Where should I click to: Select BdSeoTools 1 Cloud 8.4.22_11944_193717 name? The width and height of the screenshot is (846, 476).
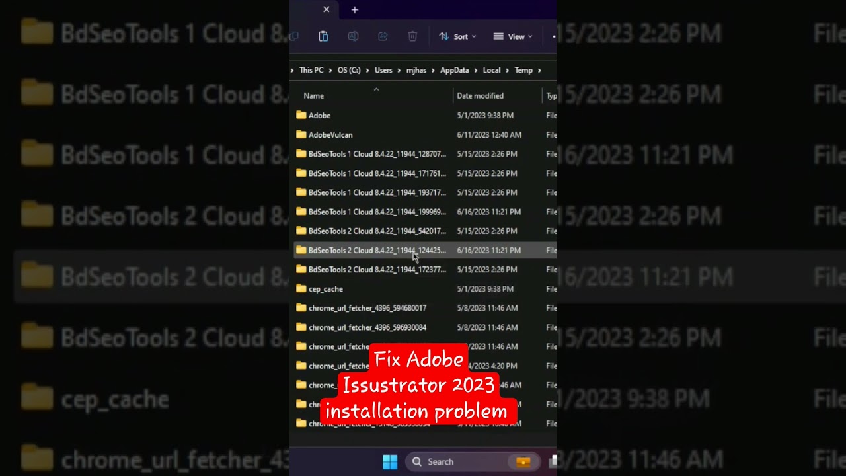[x=377, y=192]
